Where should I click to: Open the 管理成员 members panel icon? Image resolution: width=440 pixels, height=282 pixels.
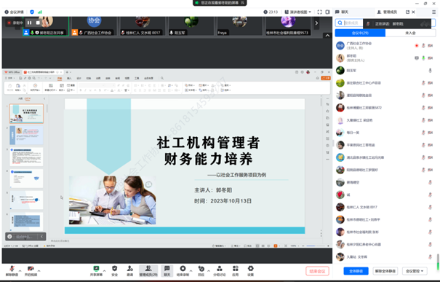pyautogui.click(x=148, y=271)
